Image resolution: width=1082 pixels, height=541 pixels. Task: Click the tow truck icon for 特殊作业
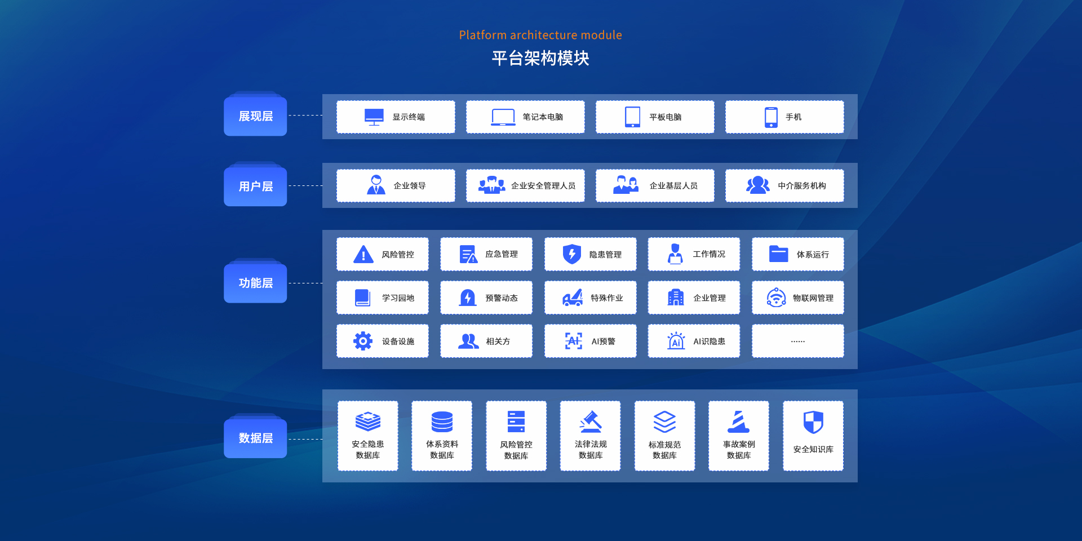[x=573, y=298]
